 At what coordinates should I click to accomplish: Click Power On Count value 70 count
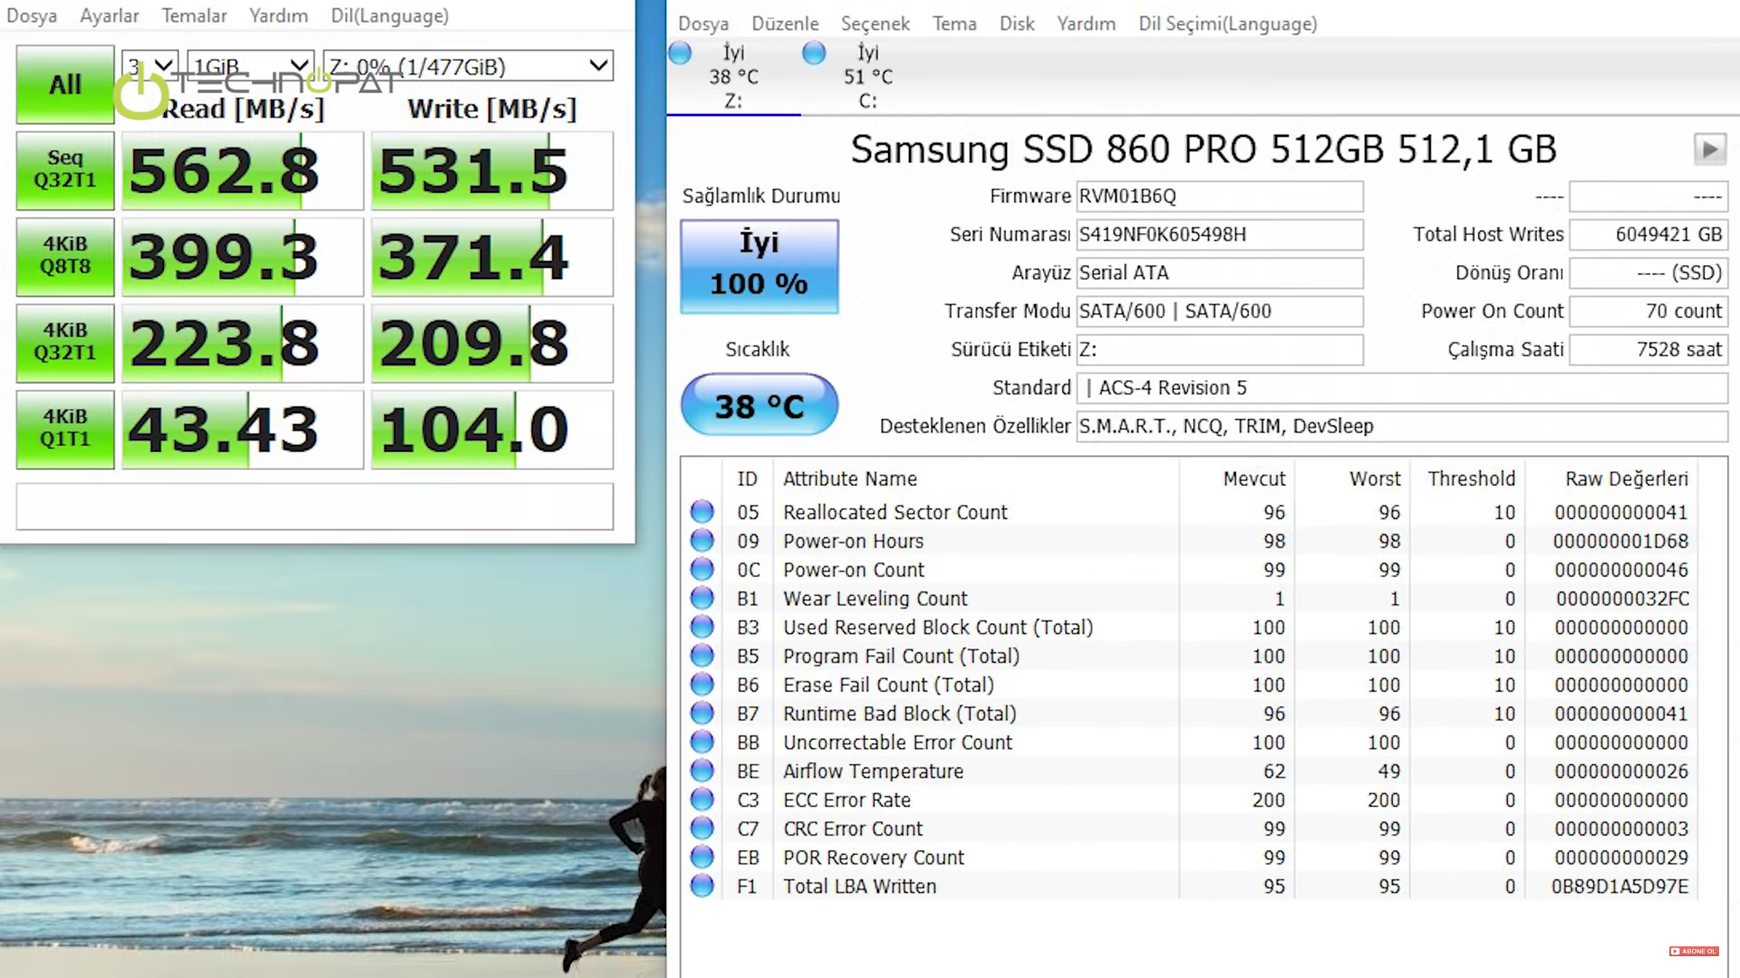(x=1648, y=312)
